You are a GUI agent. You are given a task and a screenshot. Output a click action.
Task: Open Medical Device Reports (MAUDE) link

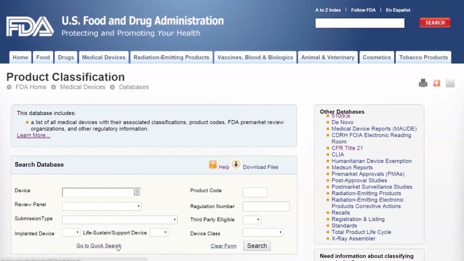coord(374,129)
